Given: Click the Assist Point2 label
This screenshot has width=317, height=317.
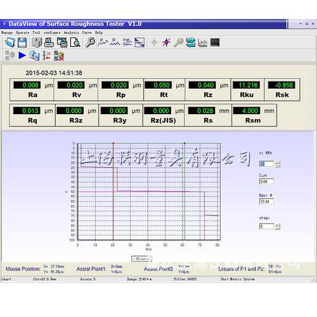Looking at the screenshot, I should click(158, 269).
